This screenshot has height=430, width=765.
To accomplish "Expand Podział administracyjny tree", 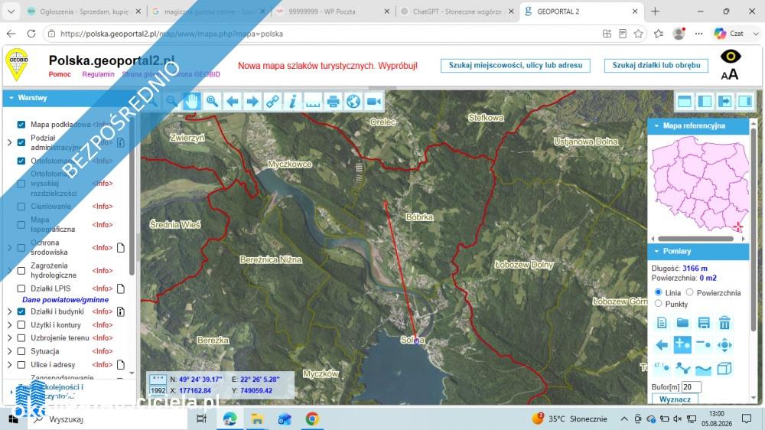I will pyautogui.click(x=9, y=142).
